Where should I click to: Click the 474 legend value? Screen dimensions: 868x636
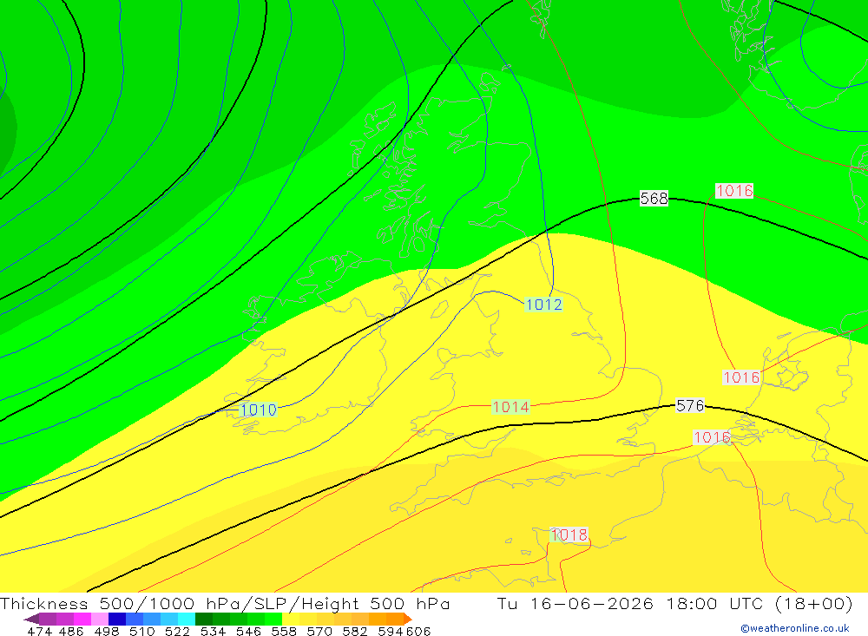(x=39, y=631)
